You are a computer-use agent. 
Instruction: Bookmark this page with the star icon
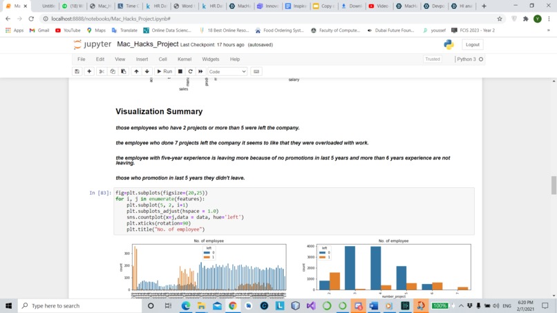coord(500,19)
